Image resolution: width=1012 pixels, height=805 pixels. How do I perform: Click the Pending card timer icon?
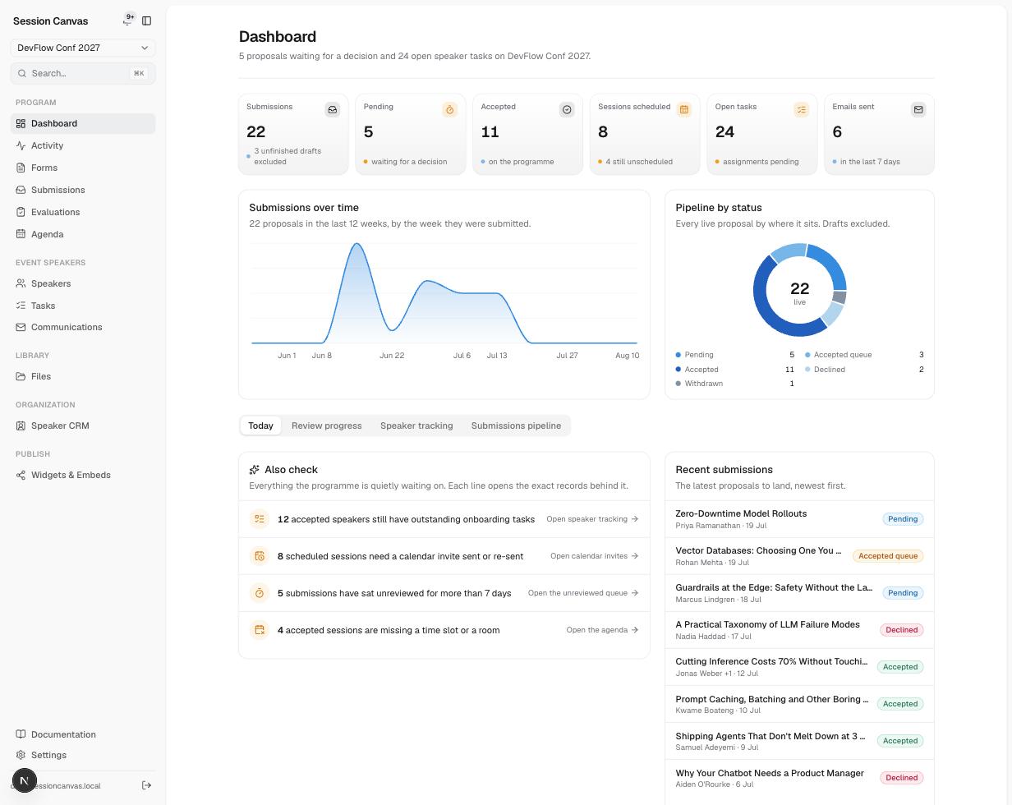coord(449,109)
